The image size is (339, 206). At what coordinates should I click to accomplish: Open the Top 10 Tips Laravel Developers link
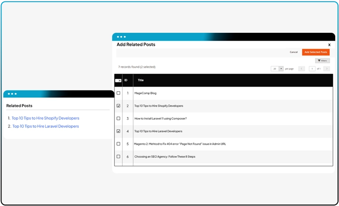(45, 126)
